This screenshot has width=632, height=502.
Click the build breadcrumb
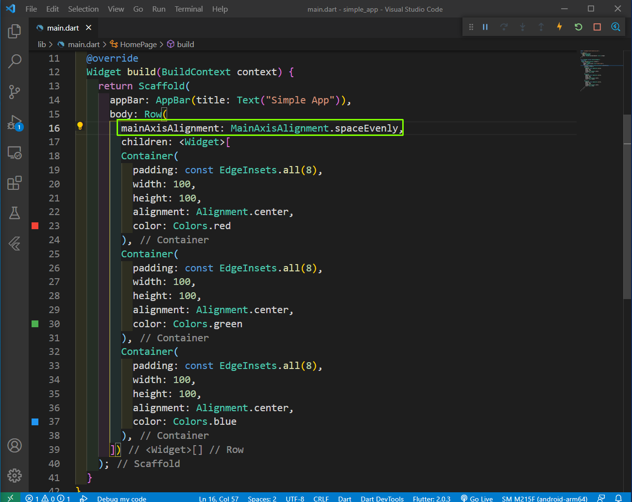(x=185, y=44)
